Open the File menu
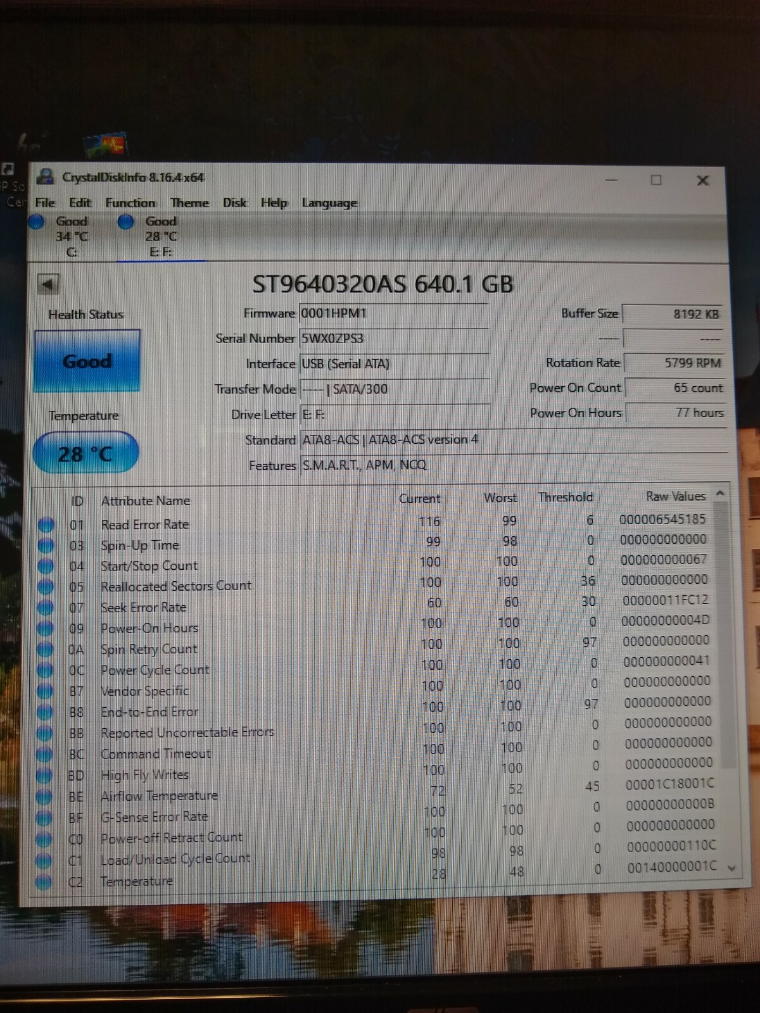 [x=45, y=203]
